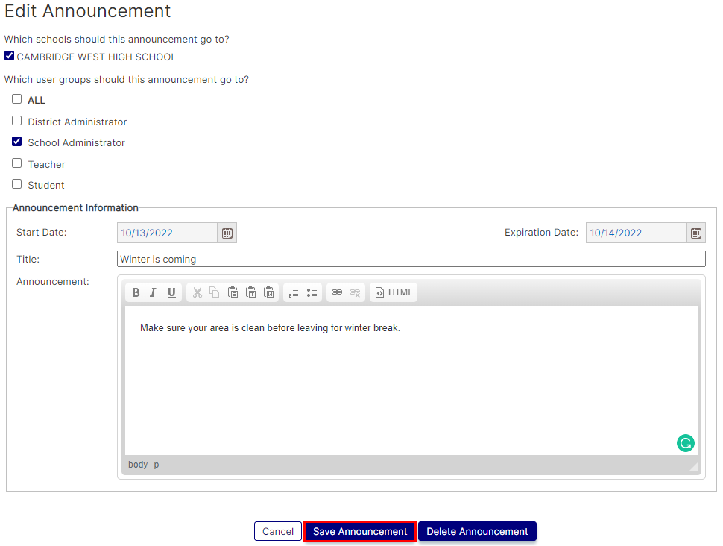This screenshot has height=546, width=723.
Task: Check the Student checkbox
Action: [x=17, y=184]
